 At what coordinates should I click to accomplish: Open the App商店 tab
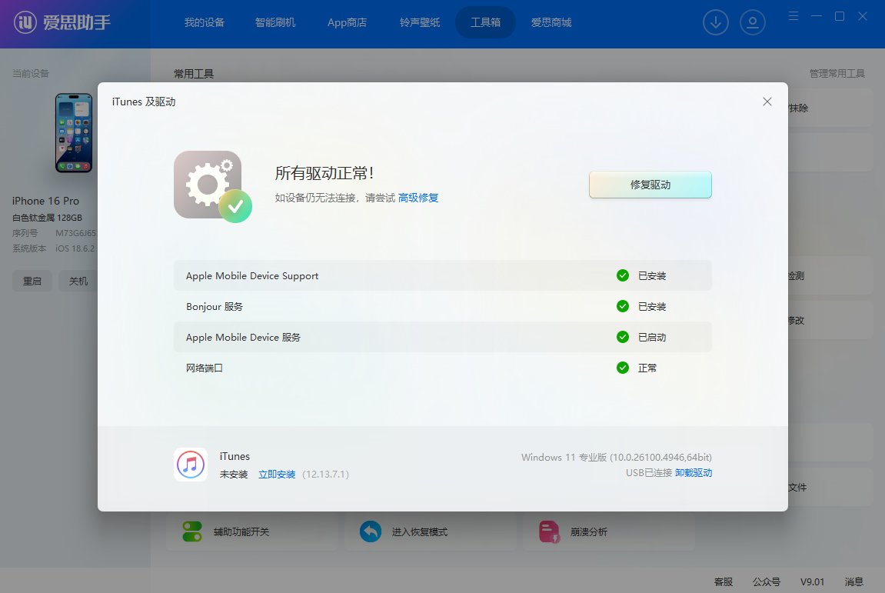pyautogui.click(x=347, y=22)
